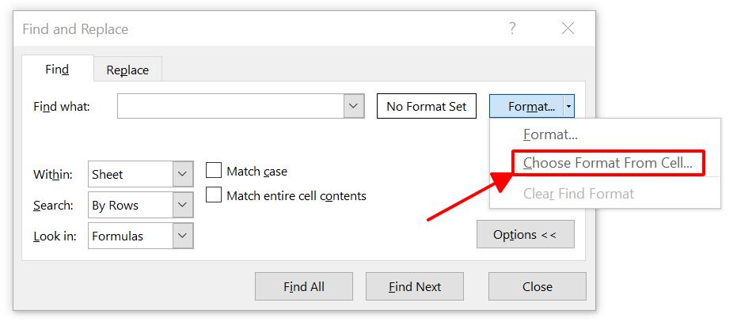Image resolution: width=737 pixels, height=329 pixels.
Task: Click the help question mark icon
Action: tap(512, 29)
